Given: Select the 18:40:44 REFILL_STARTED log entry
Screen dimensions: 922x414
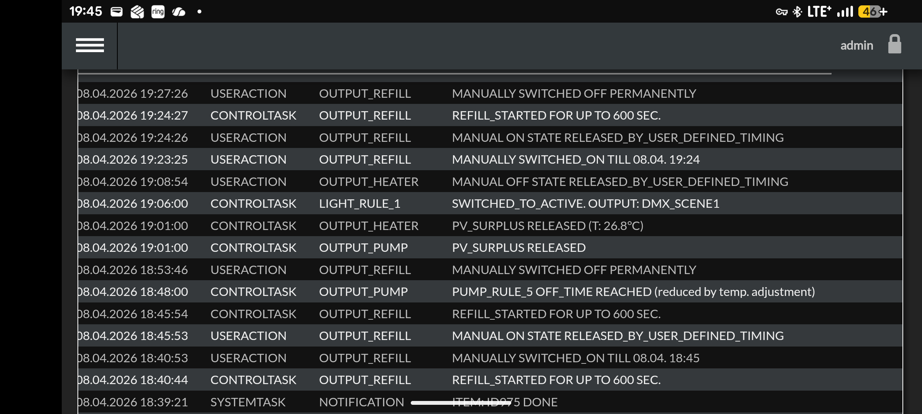Looking at the screenshot, I should pyautogui.click(x=490, y=379).
